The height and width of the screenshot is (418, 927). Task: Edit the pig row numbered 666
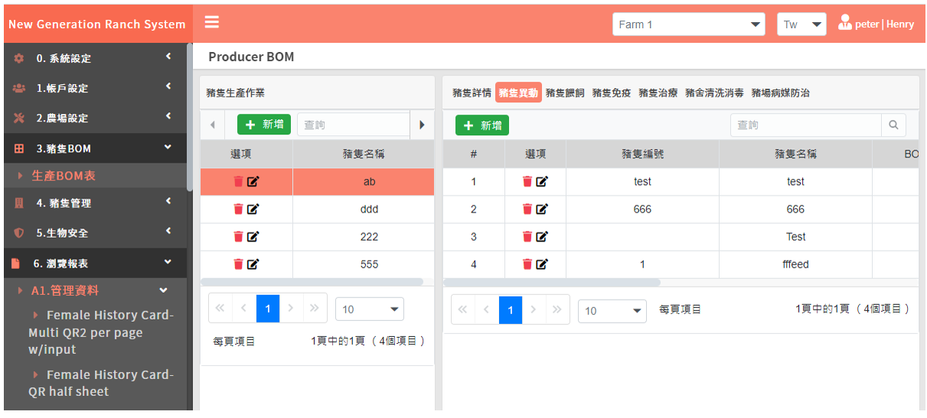[x=542, y=209]
